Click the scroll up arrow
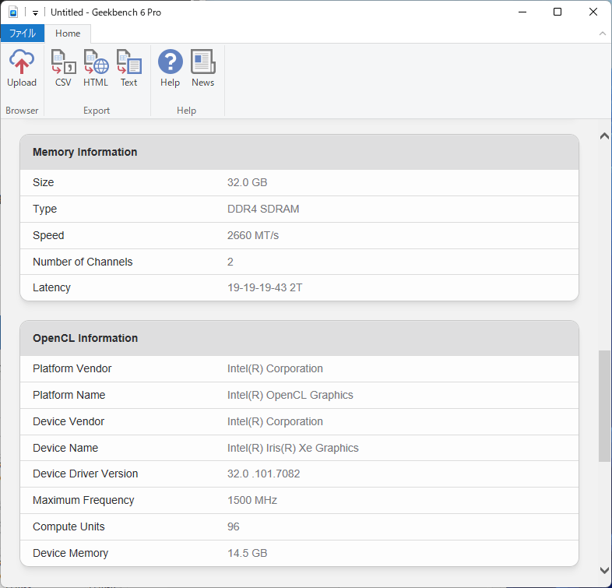612x588 pixels. coord(604,136)
